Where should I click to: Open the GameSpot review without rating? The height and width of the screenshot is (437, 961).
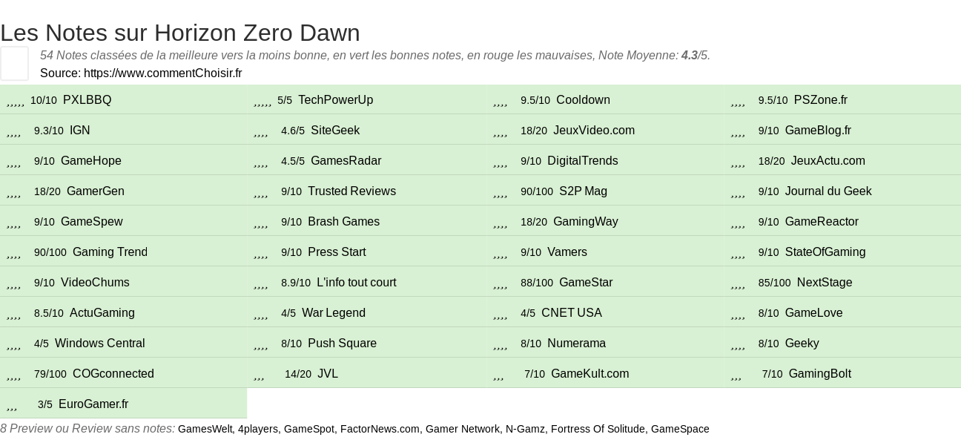pos(309,429)
